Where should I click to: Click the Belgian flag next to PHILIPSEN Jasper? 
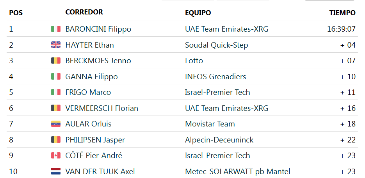click(x=56, y=140)
